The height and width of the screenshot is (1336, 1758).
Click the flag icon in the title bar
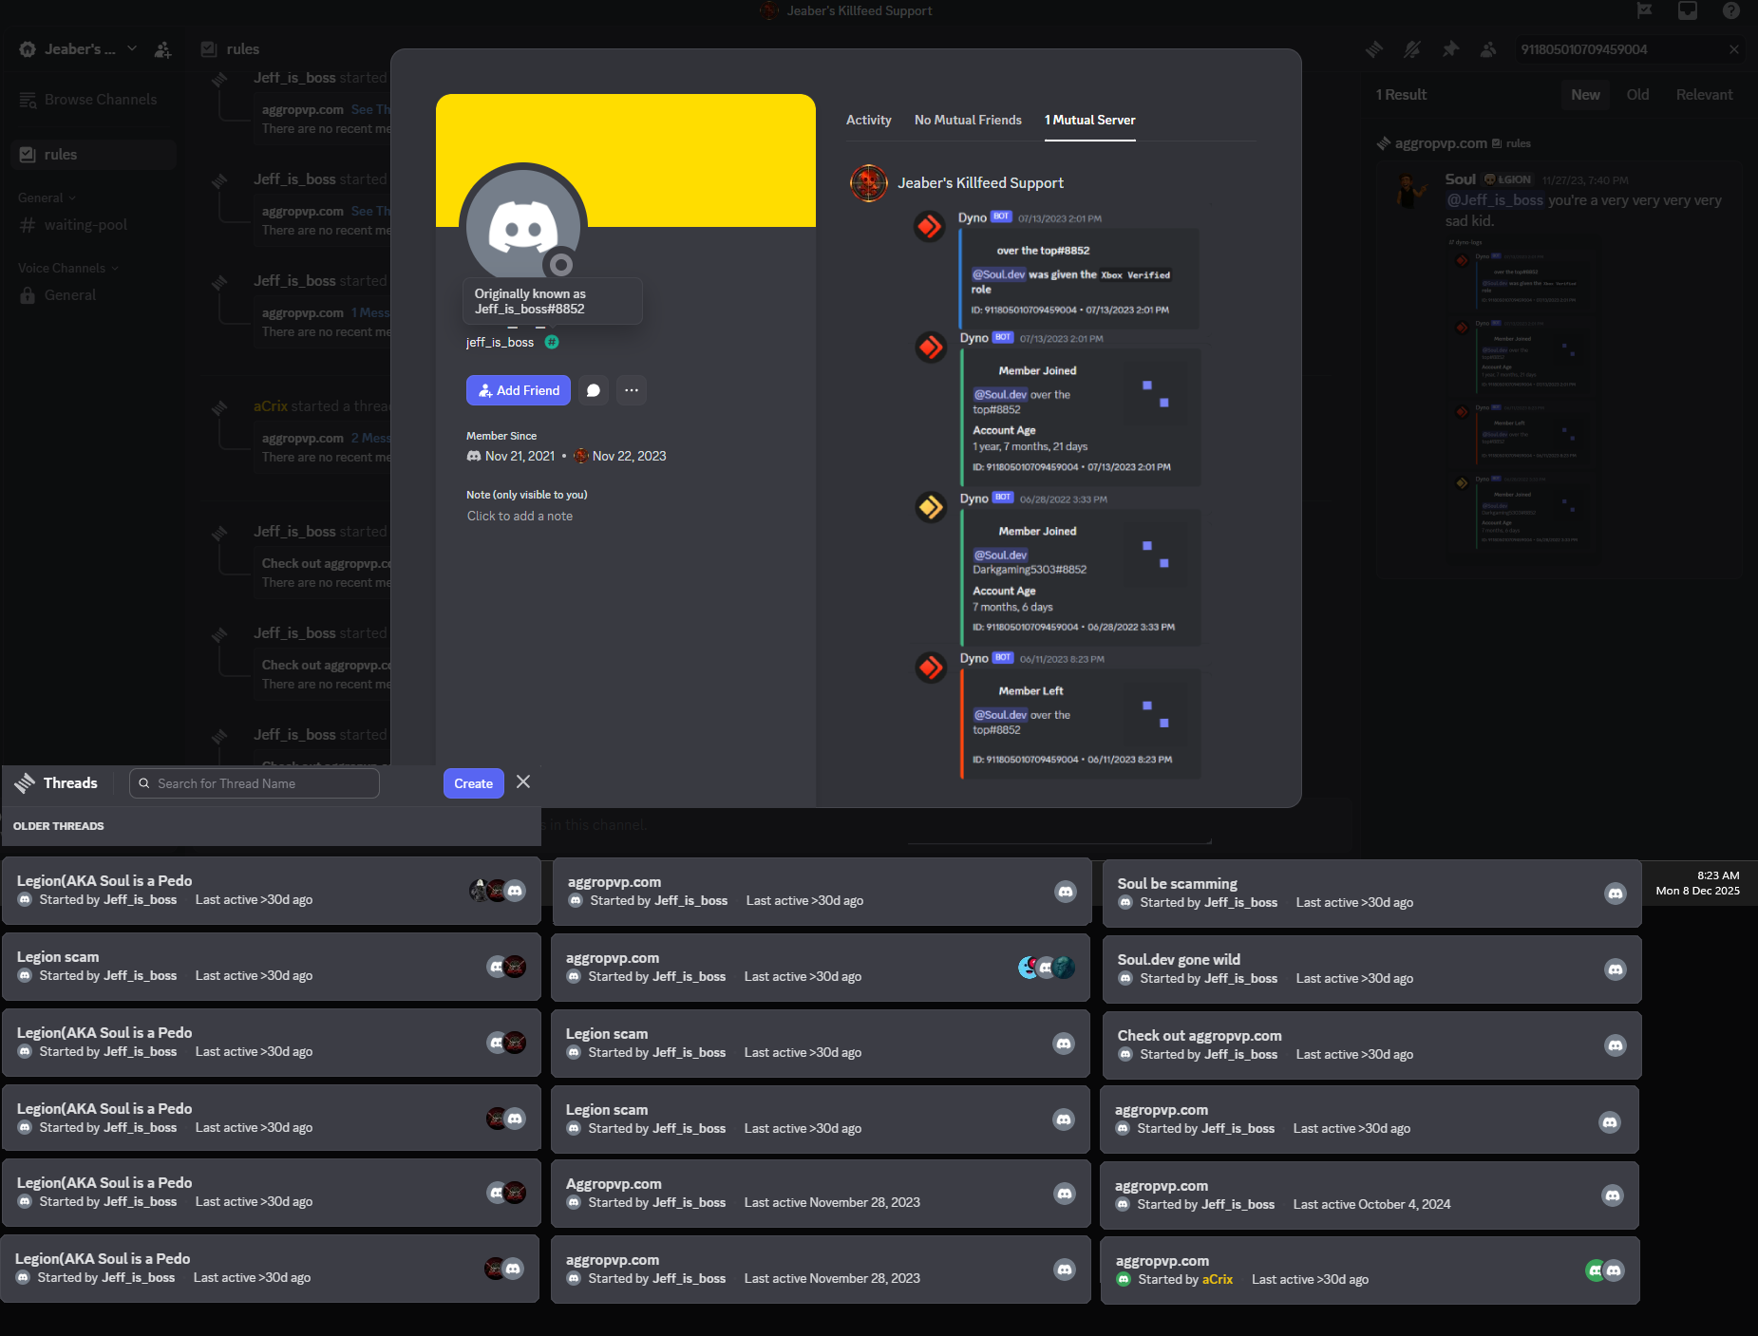(1645, 10)
